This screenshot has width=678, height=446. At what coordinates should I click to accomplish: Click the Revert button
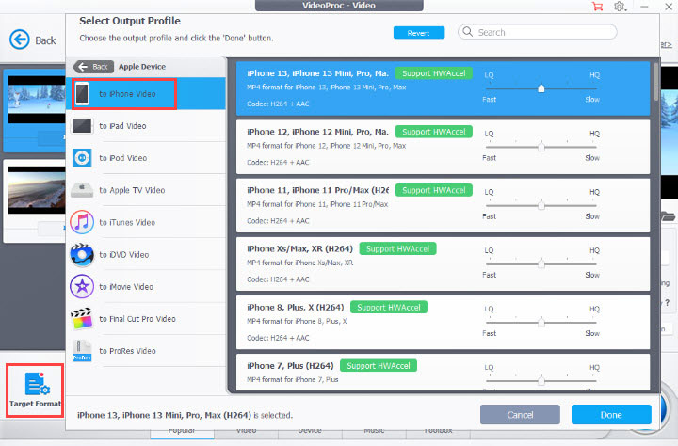click(418, 33)
